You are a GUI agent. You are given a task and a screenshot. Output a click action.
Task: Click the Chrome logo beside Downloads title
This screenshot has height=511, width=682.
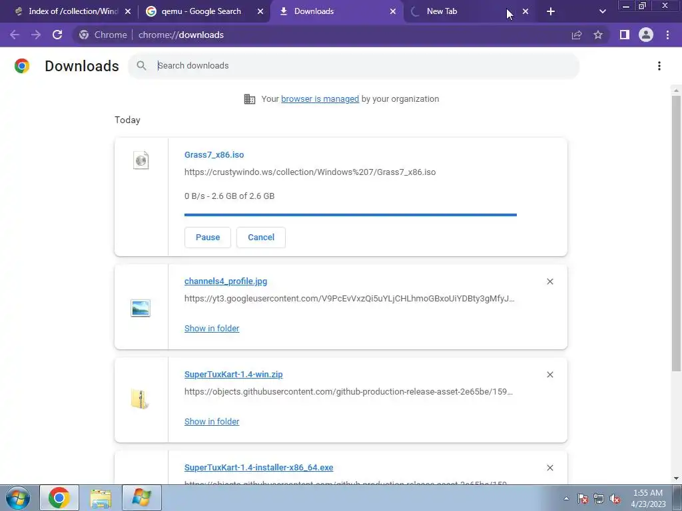tap(22, 66)
